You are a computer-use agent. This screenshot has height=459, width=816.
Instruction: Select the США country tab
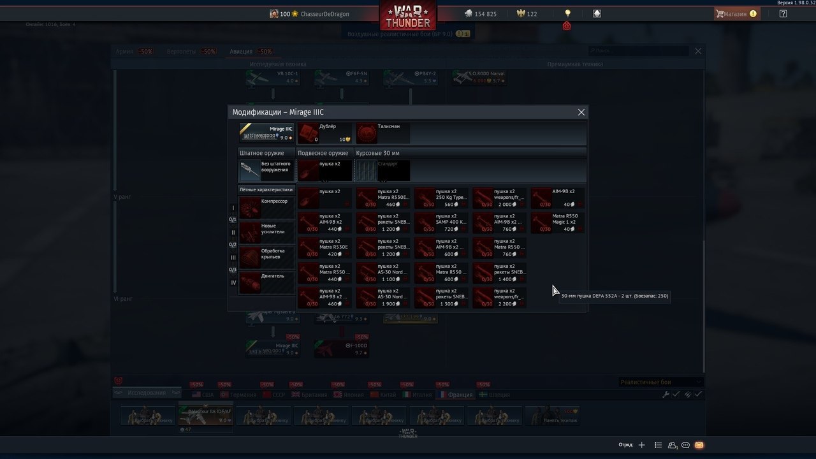[203, 395]
